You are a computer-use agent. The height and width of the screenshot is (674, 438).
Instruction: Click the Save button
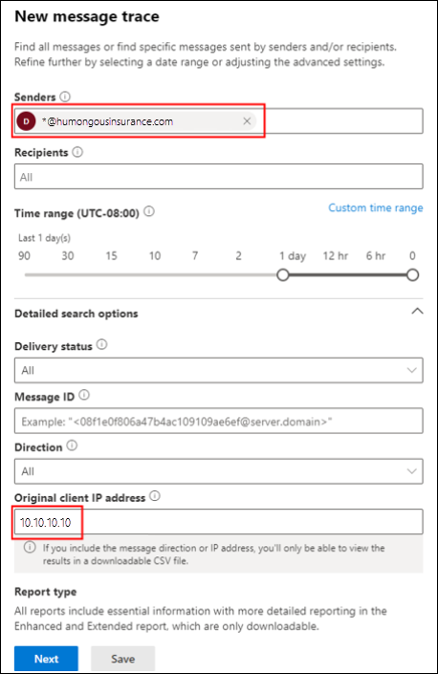123,659
